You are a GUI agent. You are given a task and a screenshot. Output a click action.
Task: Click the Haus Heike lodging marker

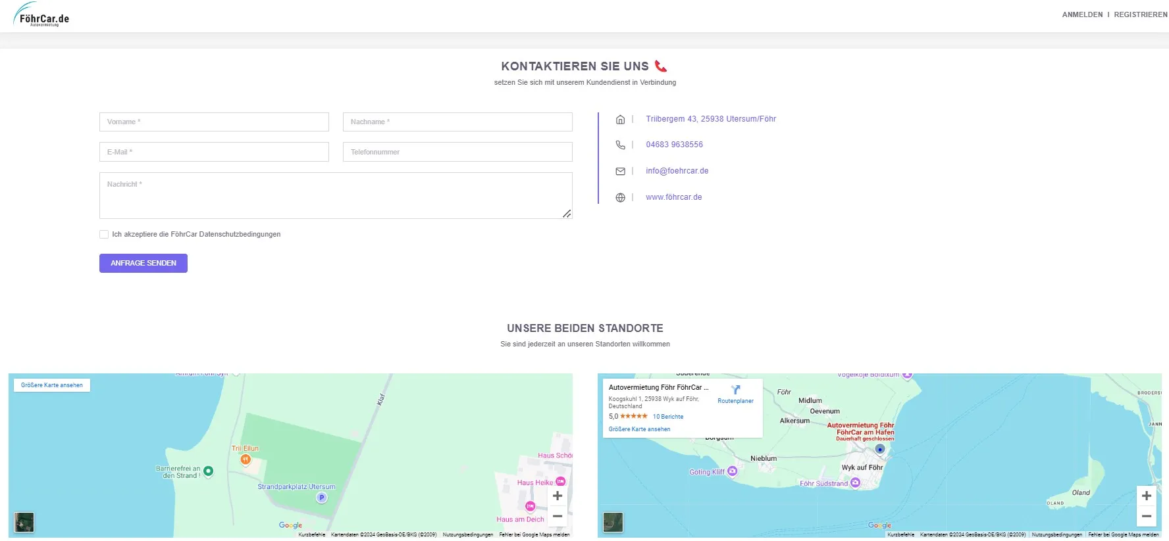[x=561, y=482]
